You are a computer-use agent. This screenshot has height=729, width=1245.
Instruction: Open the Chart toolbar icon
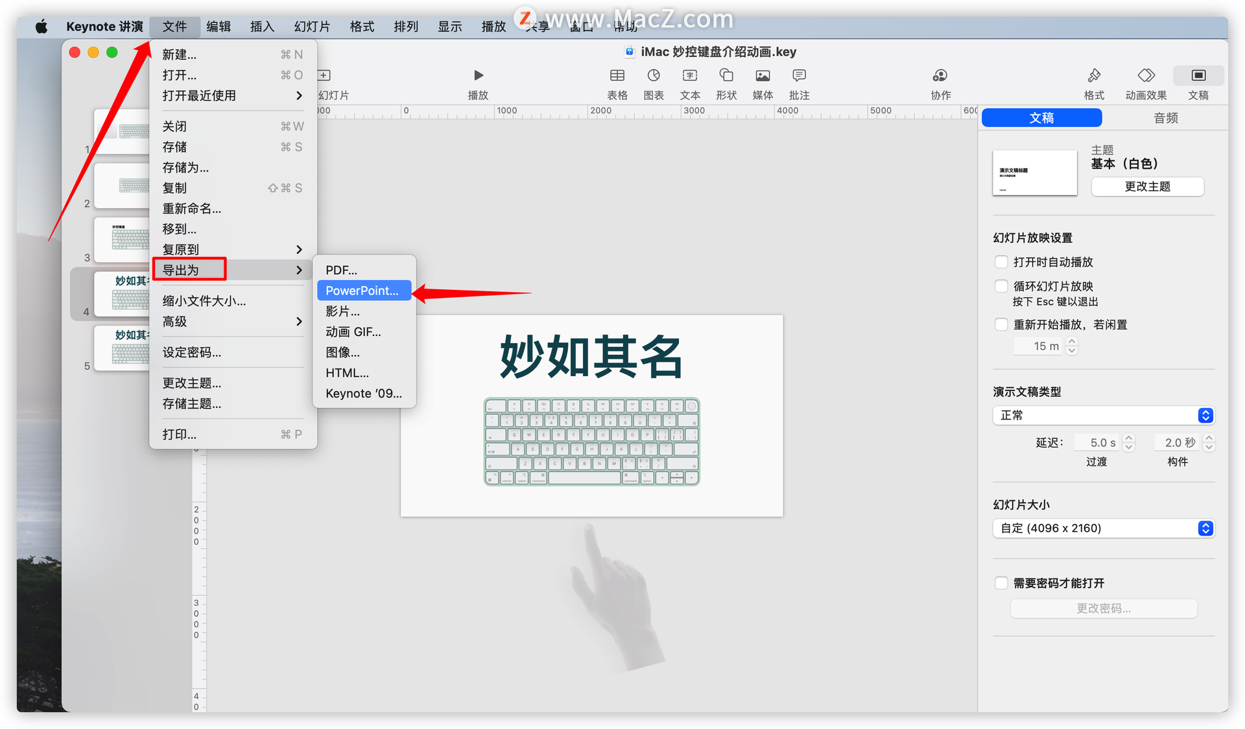[x=653, y=75]
